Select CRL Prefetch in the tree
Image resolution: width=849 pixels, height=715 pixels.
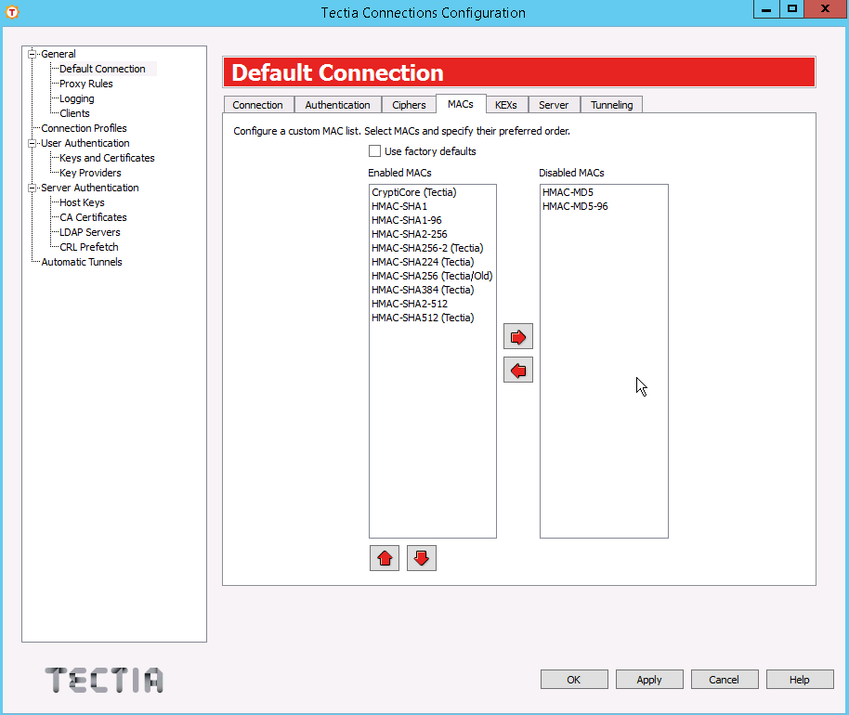(x=89, y=247)
